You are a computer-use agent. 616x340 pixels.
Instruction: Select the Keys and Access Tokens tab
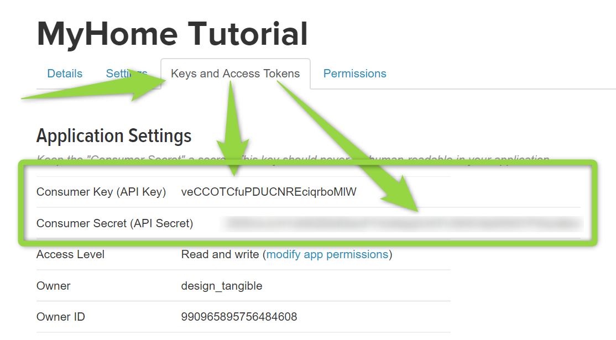[x=236, y=74]
